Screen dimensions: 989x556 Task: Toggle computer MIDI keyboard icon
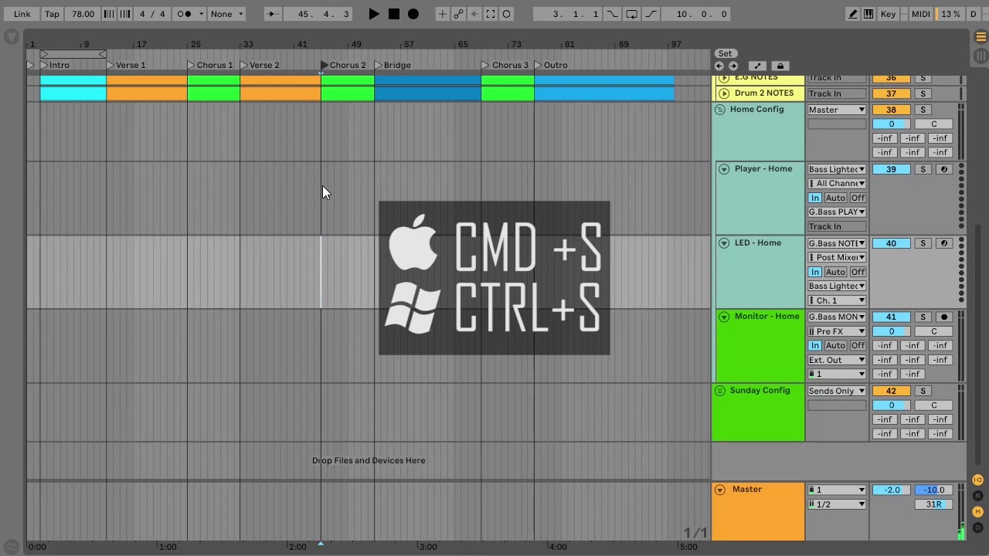868,14
